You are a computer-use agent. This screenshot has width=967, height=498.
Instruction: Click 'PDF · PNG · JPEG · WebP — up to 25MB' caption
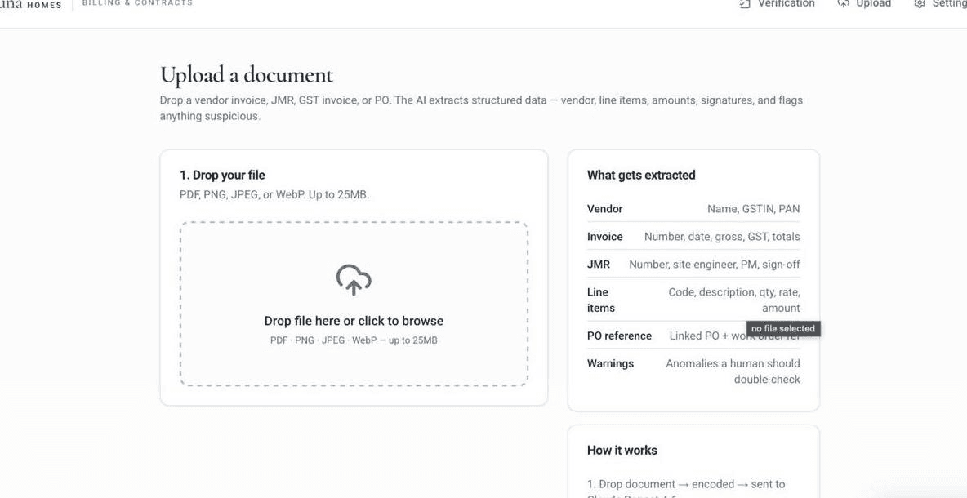pyautogui.click(x=354, y=340)
